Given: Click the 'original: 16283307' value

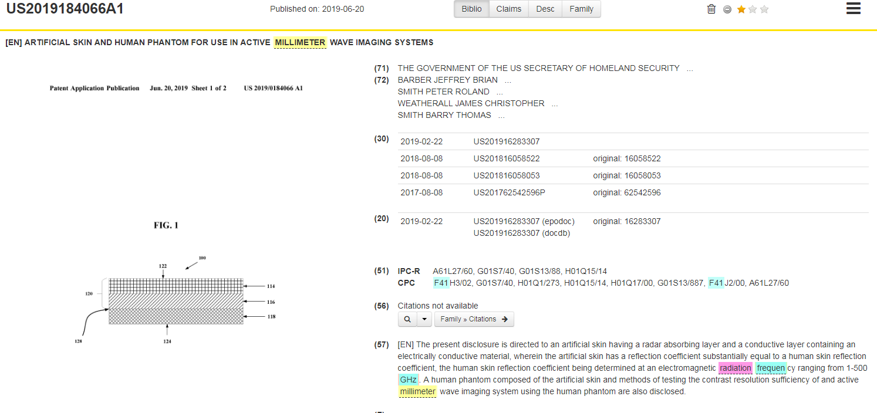Looking at the screenshot, I should click(x=627, y=221).
